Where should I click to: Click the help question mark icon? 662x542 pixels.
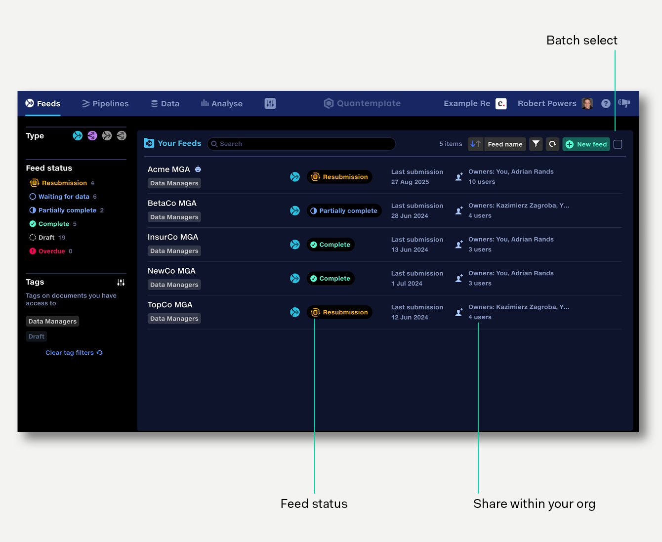pos(606,104)
